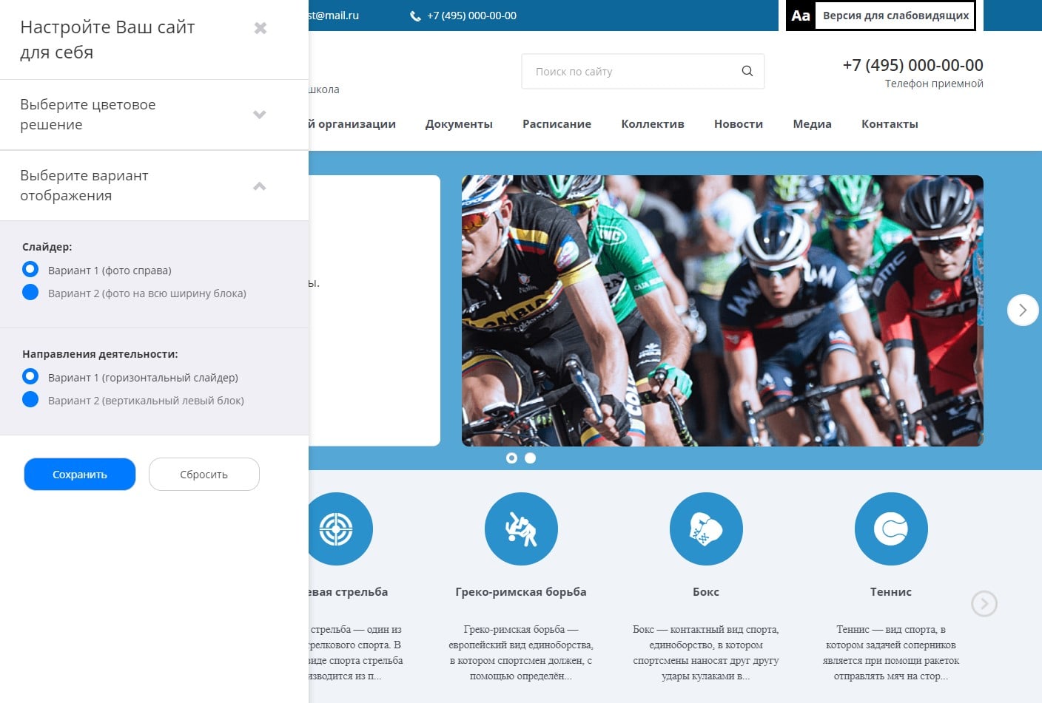
Task: Collapse the Выберите вариант отображения section
Action: pyautogui.click(x=259, y=186)
